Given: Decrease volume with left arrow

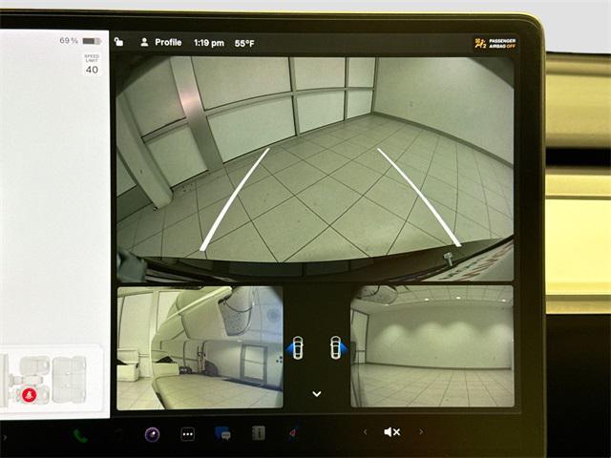Looking at the screenshot, I should [364, 432].
